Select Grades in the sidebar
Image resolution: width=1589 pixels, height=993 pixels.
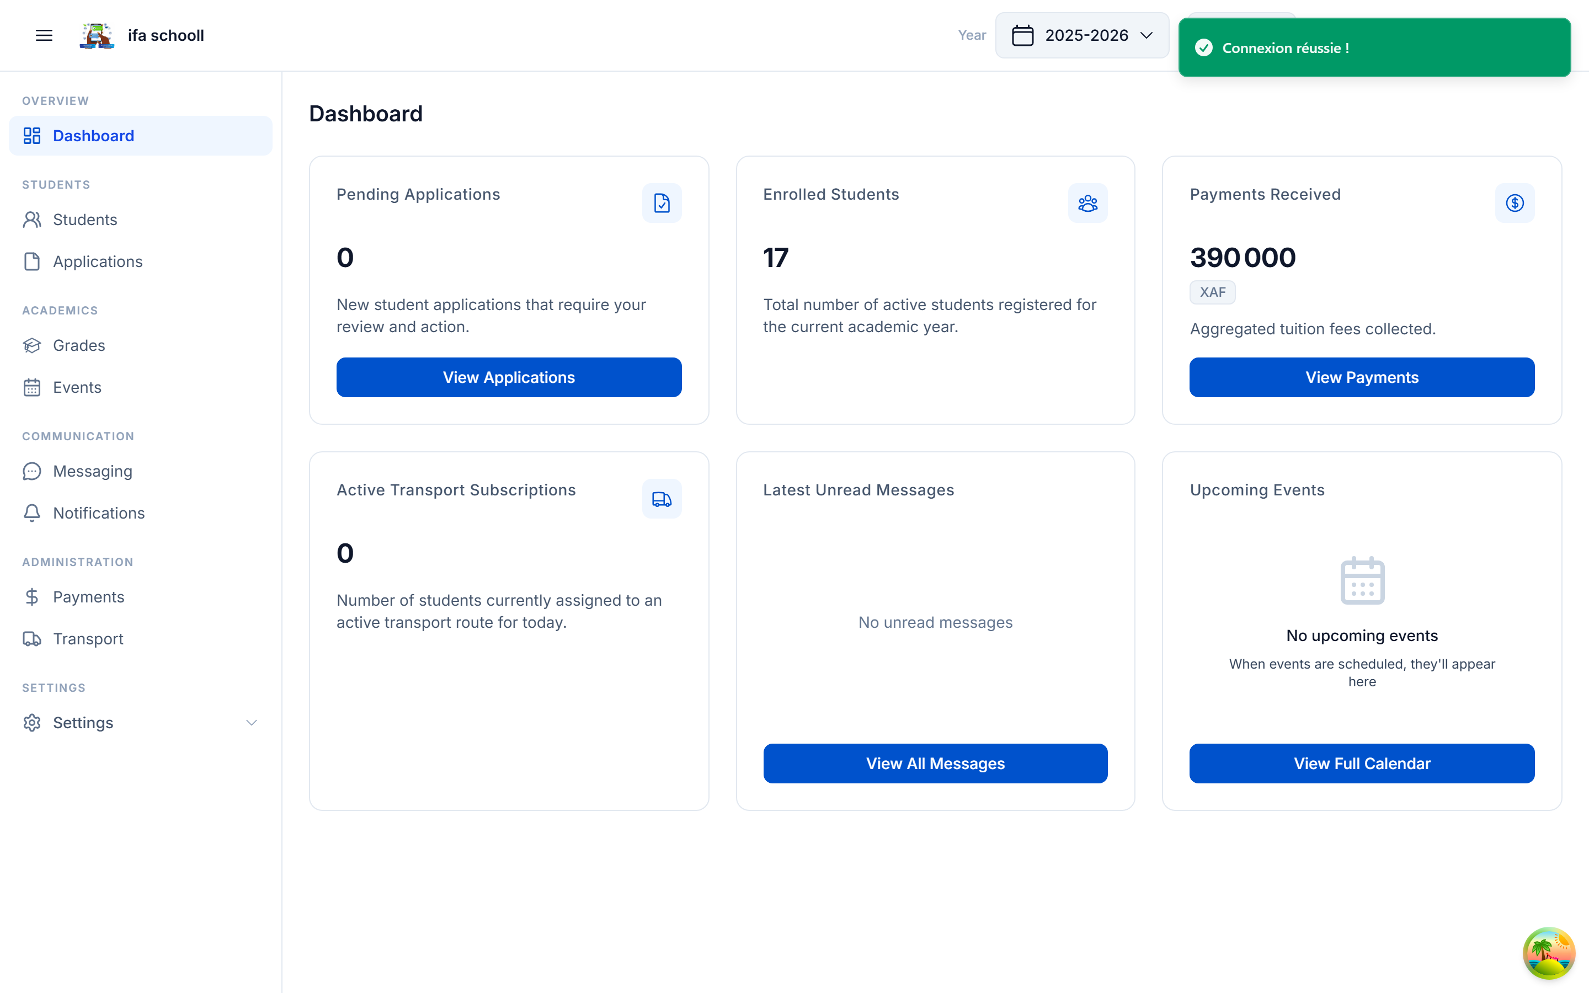(x=79, y=345)
